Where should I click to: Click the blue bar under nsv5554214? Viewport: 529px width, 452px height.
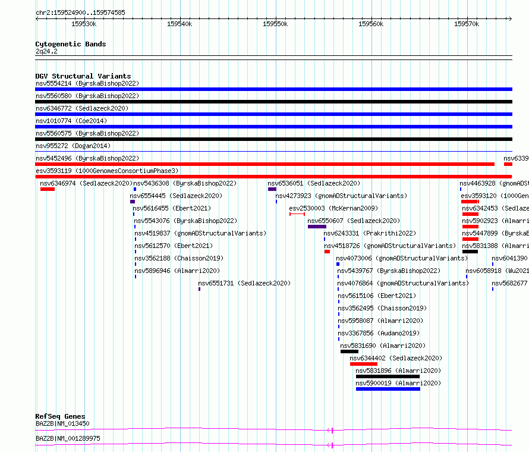(x=273, y=89)
